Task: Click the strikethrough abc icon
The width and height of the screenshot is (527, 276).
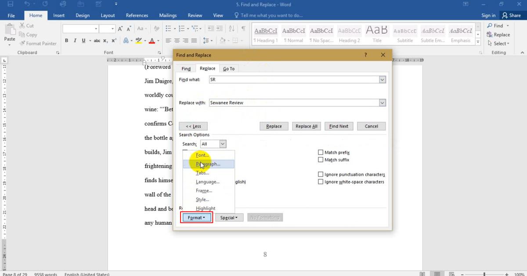Action: 97,41
